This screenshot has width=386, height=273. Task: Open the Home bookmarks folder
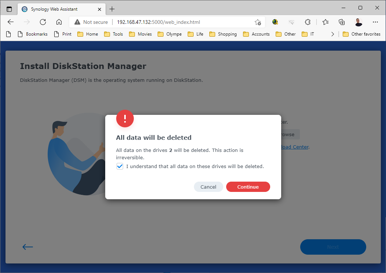[88, 34]
